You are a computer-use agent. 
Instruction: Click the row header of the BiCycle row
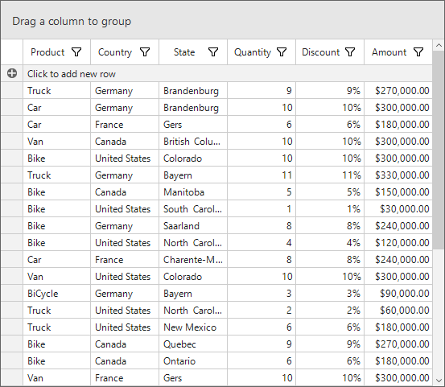(11, 294)
